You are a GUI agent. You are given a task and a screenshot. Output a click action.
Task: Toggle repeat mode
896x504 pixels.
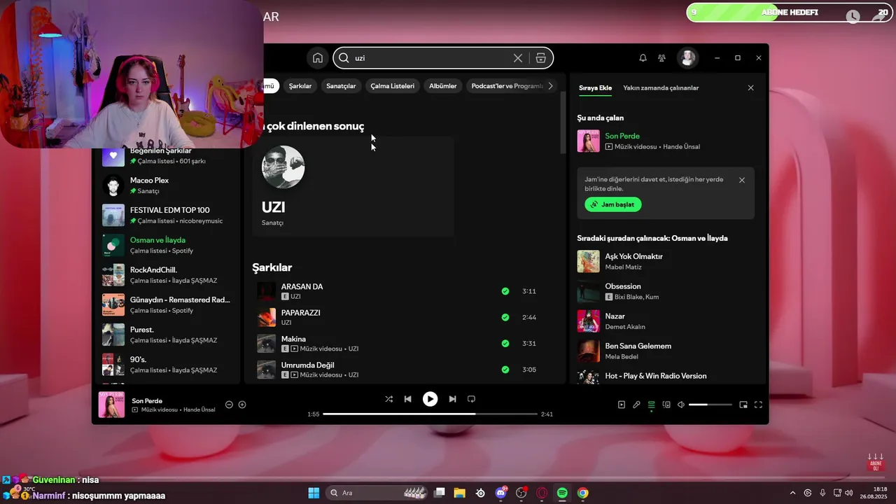click(471, 399)
